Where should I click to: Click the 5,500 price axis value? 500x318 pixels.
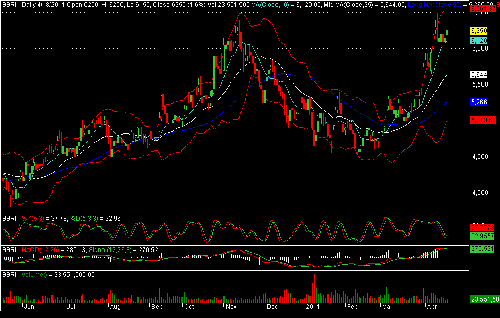(x=479, y=85)
